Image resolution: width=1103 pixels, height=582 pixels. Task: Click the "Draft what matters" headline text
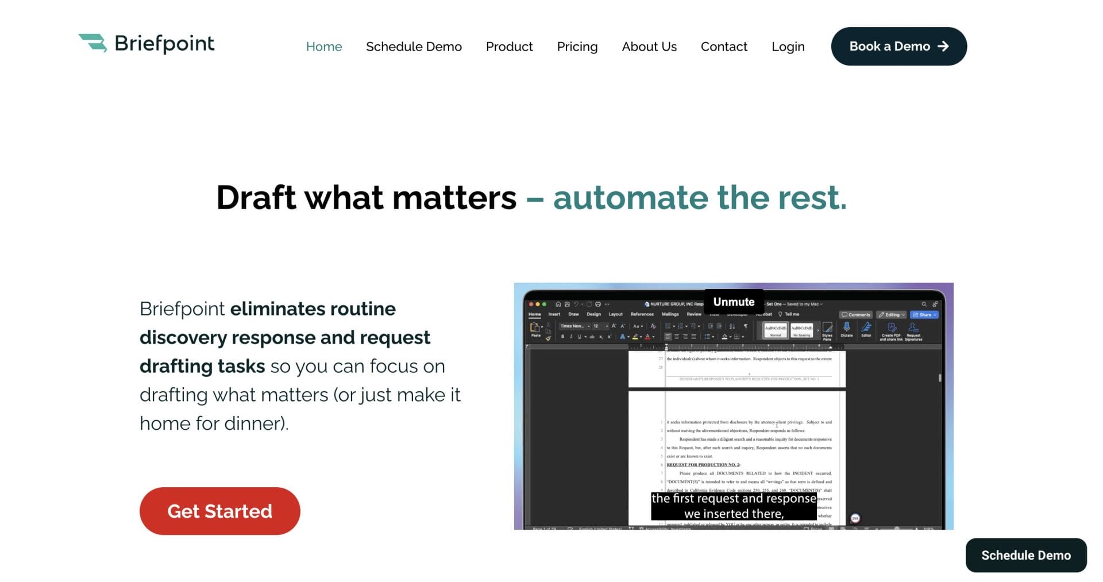(x=367, y=198)
